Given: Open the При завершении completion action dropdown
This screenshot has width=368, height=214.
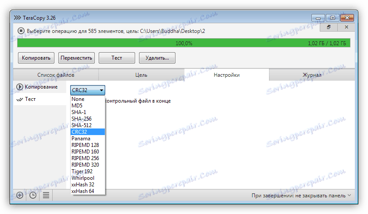Looking at the screenshot, I should 301,196.
